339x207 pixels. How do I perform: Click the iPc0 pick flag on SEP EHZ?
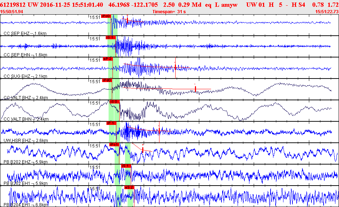[x=106, y=16]
